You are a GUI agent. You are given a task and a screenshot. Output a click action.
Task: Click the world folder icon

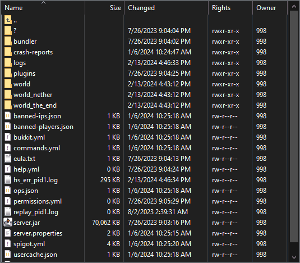8,84
